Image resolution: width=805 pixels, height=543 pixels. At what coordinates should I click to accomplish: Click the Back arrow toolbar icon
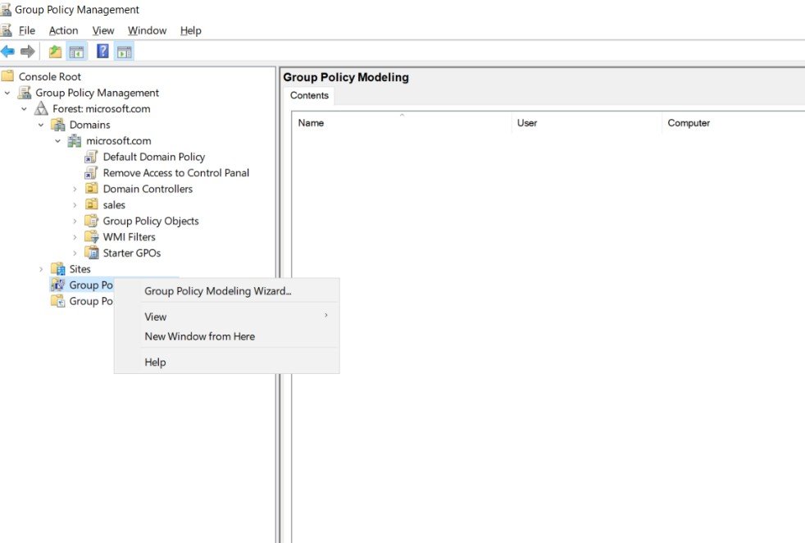[7, 52]
